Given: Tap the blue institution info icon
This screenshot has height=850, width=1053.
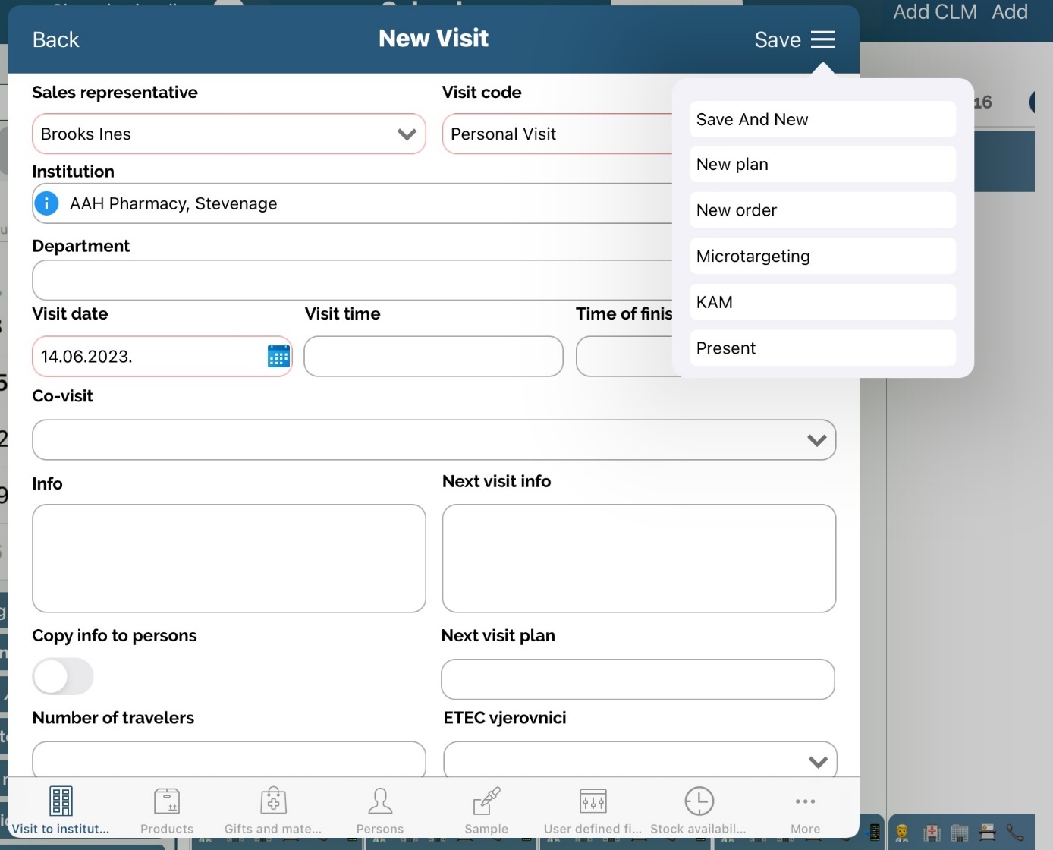Looking at the screenshot, I should 47,203.
